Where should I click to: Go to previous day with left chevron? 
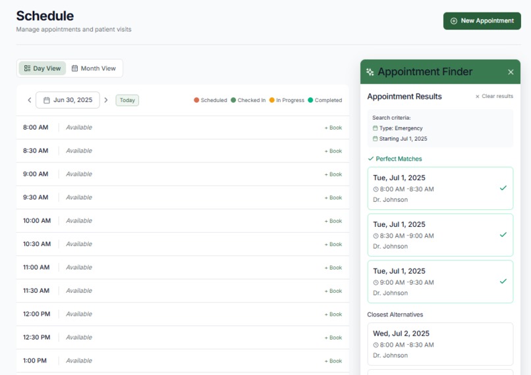(30, 100)
